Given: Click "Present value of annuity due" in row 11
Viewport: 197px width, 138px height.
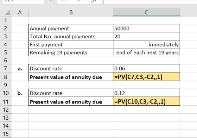Looking at the screenshot, I should click(x=71, y=101).
